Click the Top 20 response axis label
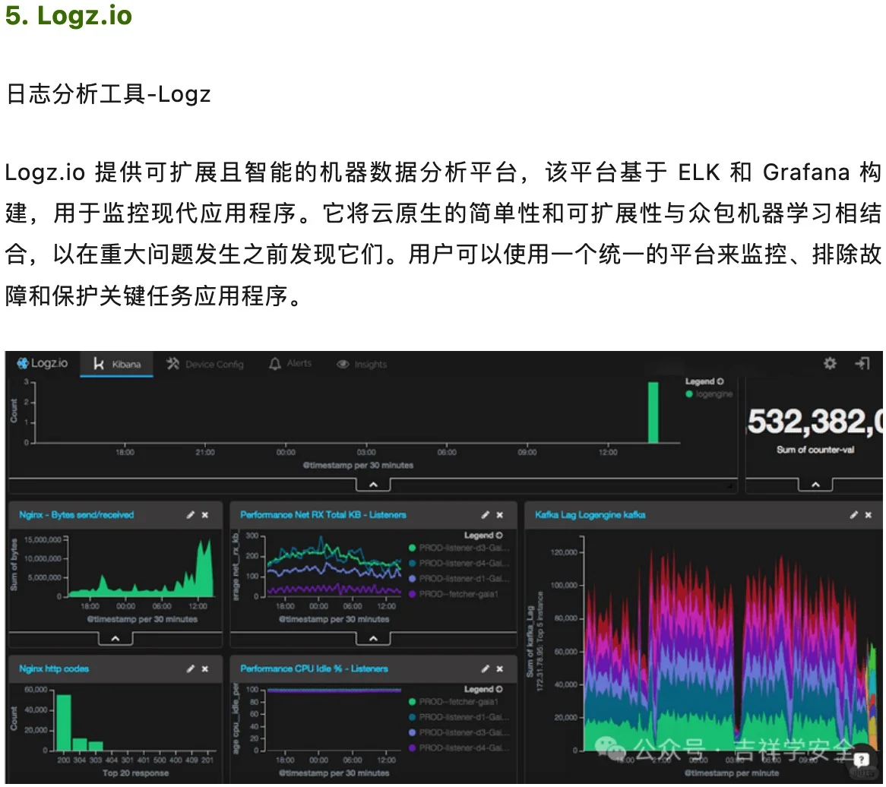This screenshot has width=886, height=787. 135,773
